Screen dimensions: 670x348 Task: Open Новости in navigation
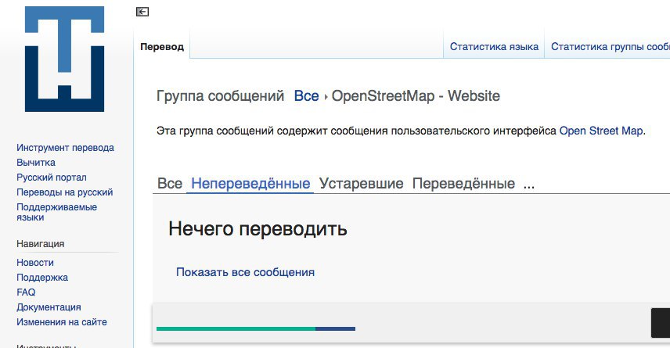click(35, 263)
